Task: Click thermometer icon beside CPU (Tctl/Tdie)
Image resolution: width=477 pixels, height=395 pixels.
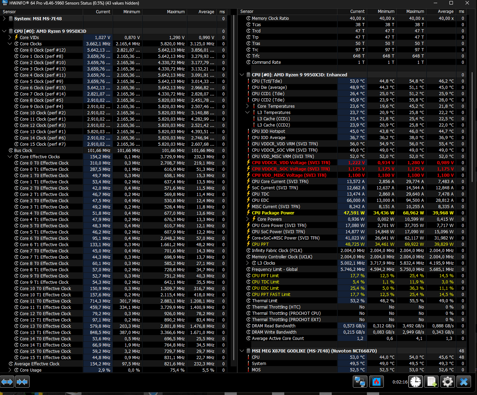Action: point(248,81)
